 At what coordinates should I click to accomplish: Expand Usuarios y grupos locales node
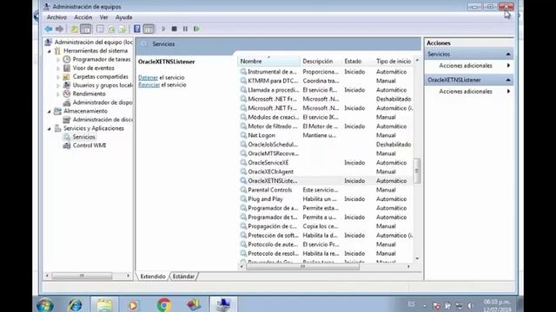pyautogui.click(x=58, y=86)
